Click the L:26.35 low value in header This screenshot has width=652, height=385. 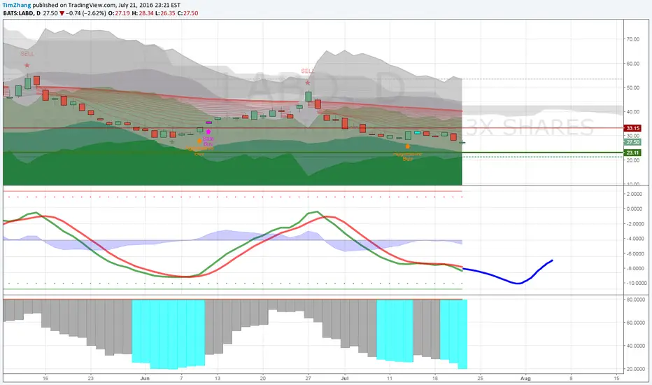click(x=166, y=13)
